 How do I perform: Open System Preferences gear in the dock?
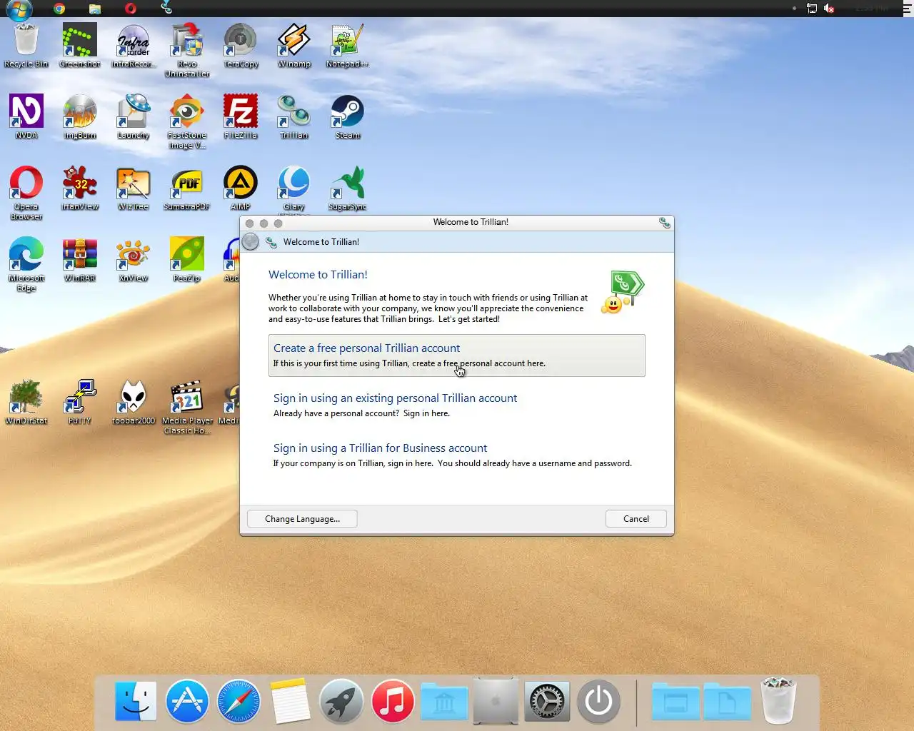547,701
